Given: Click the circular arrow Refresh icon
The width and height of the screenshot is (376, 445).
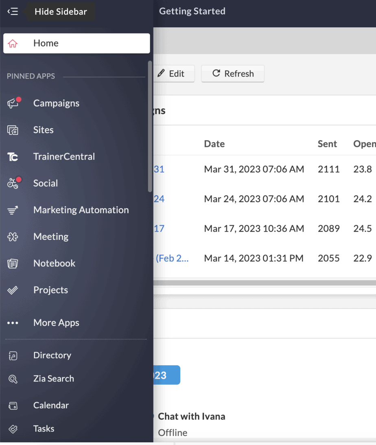Looking at the screenshot, I should click(216, 73).
